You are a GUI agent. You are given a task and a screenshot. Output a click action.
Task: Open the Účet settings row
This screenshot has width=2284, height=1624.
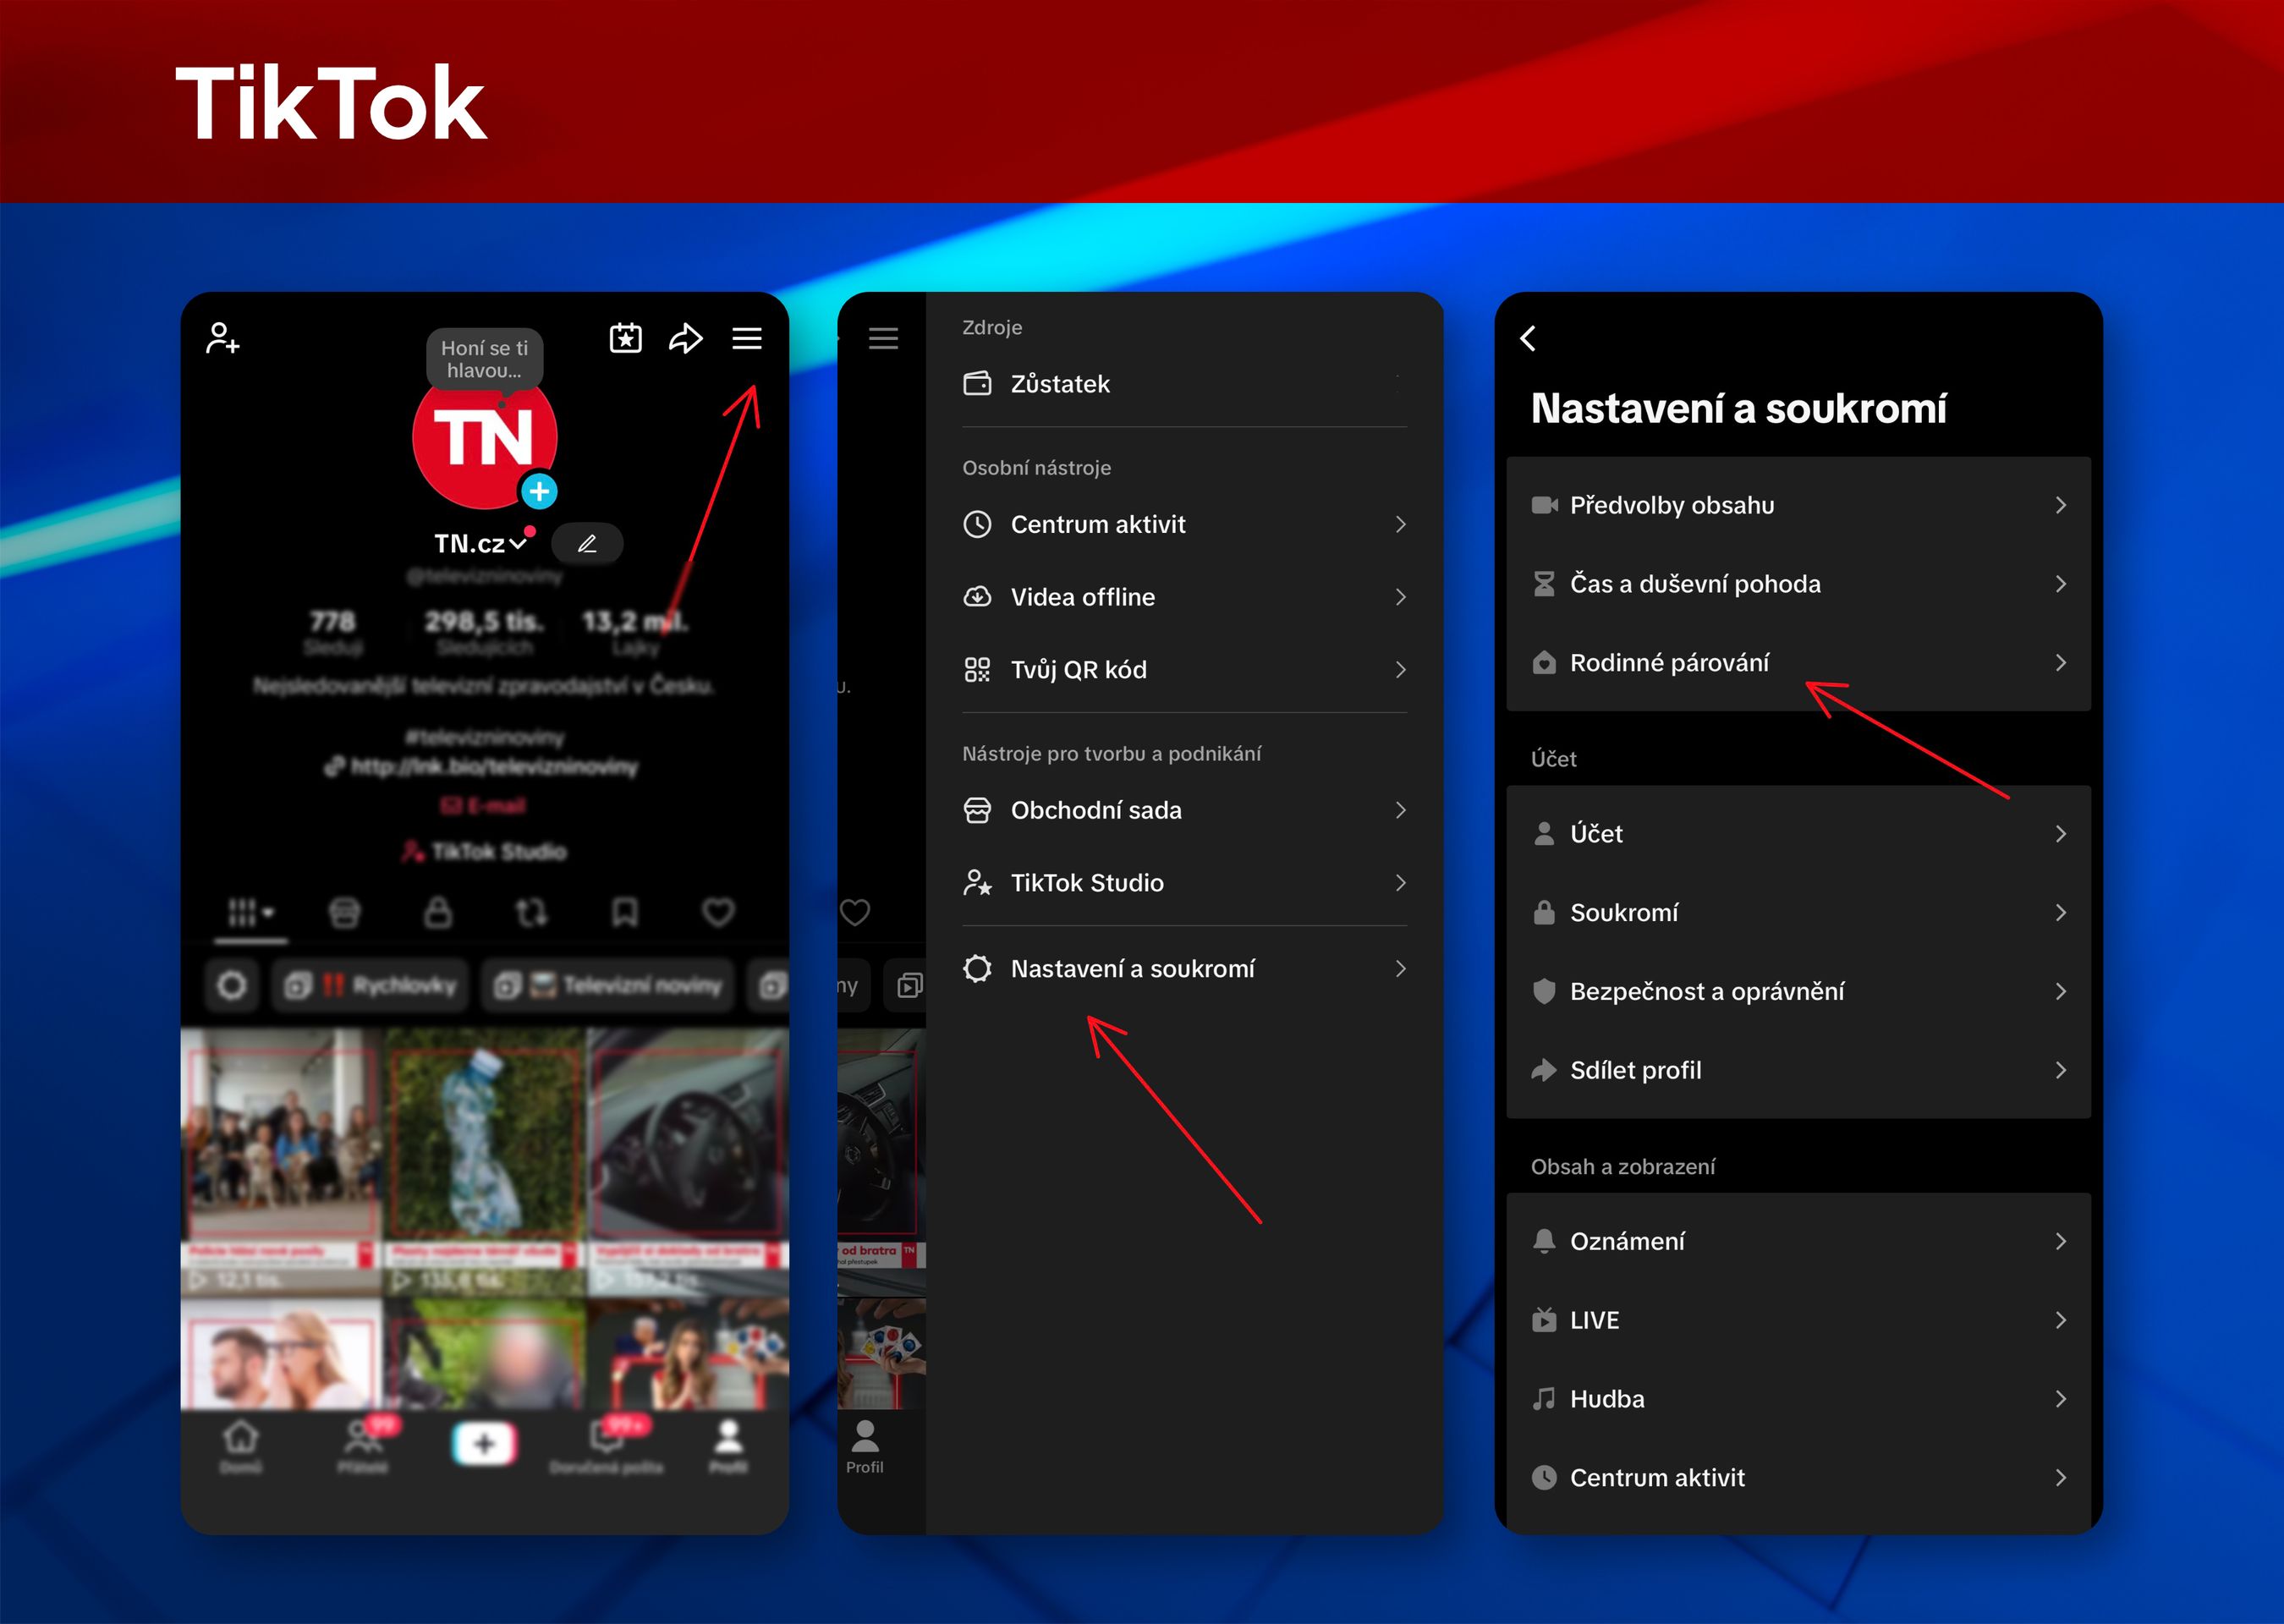pyautogui.click(x=1798, y=834)
